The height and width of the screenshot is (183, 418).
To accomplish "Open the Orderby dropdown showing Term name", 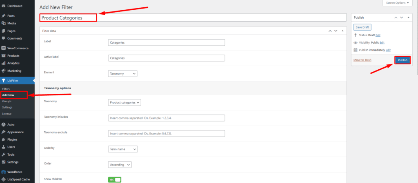I will coord(122,149).
